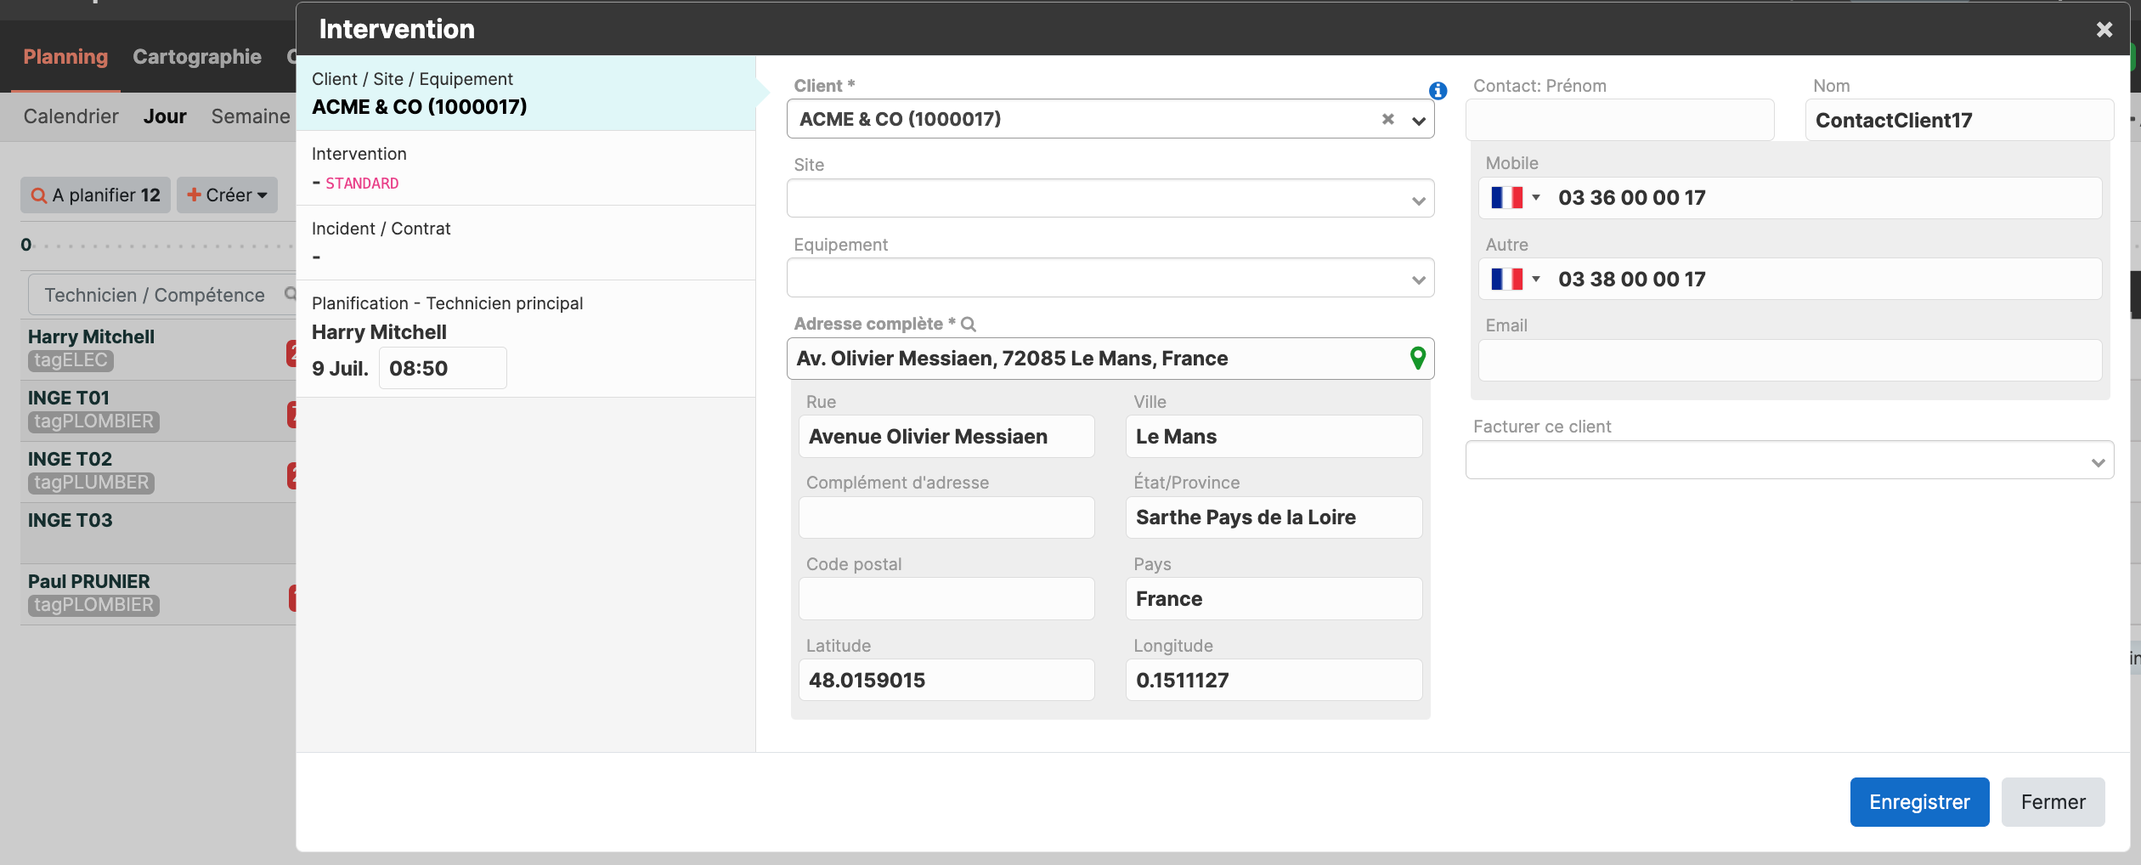Select the Incident / Contrat section
The width and height of the screenshot is (2141, 865).
[526, 243]
